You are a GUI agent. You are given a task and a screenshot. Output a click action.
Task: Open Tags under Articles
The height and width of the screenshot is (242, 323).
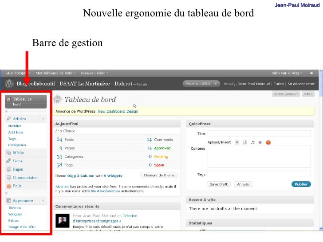(x=12, y=139)
